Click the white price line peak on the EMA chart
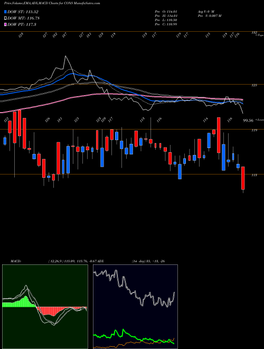Screen dimensions: 264x349 tap(65, 56)
